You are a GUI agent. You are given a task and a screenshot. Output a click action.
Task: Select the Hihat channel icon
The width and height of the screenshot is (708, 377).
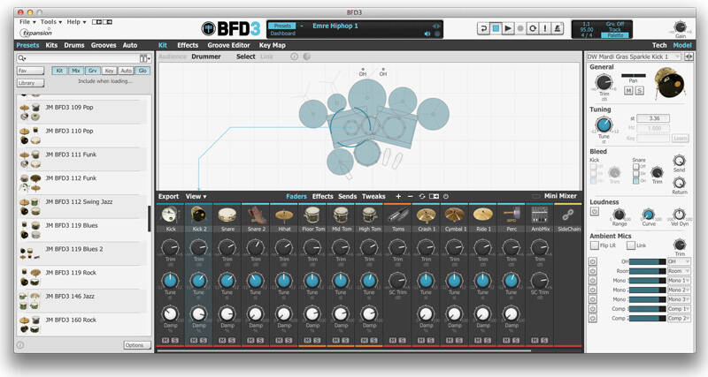pyautogui.click(x=284, y=215)
